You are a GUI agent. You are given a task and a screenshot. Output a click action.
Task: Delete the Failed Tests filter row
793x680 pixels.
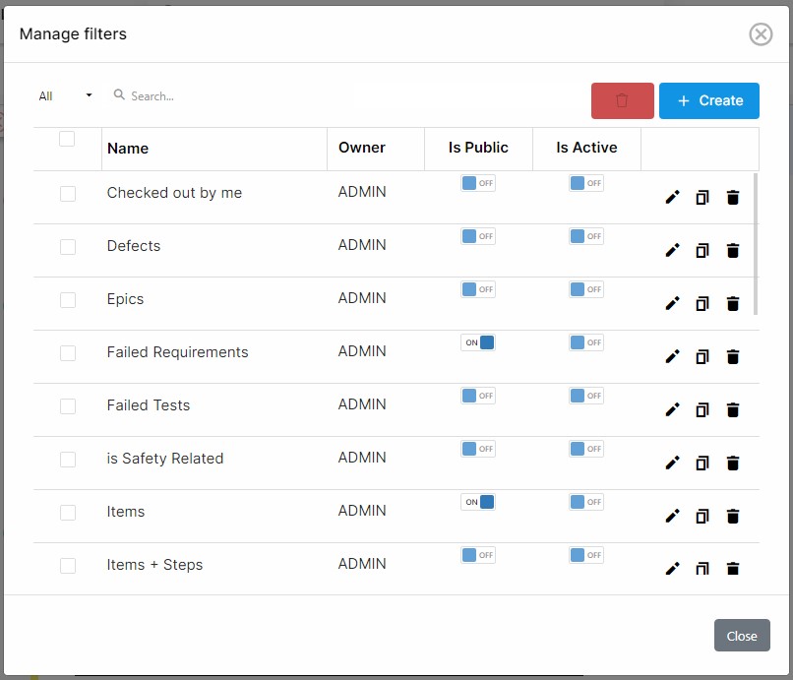coord(732,410)
